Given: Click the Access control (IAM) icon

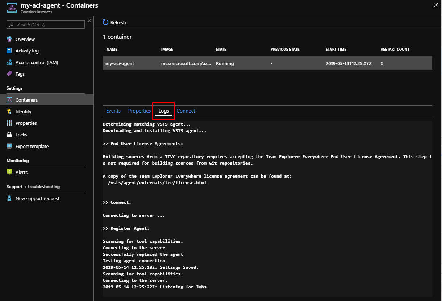Looking at the screenshot, I should [x=9, y=62].
